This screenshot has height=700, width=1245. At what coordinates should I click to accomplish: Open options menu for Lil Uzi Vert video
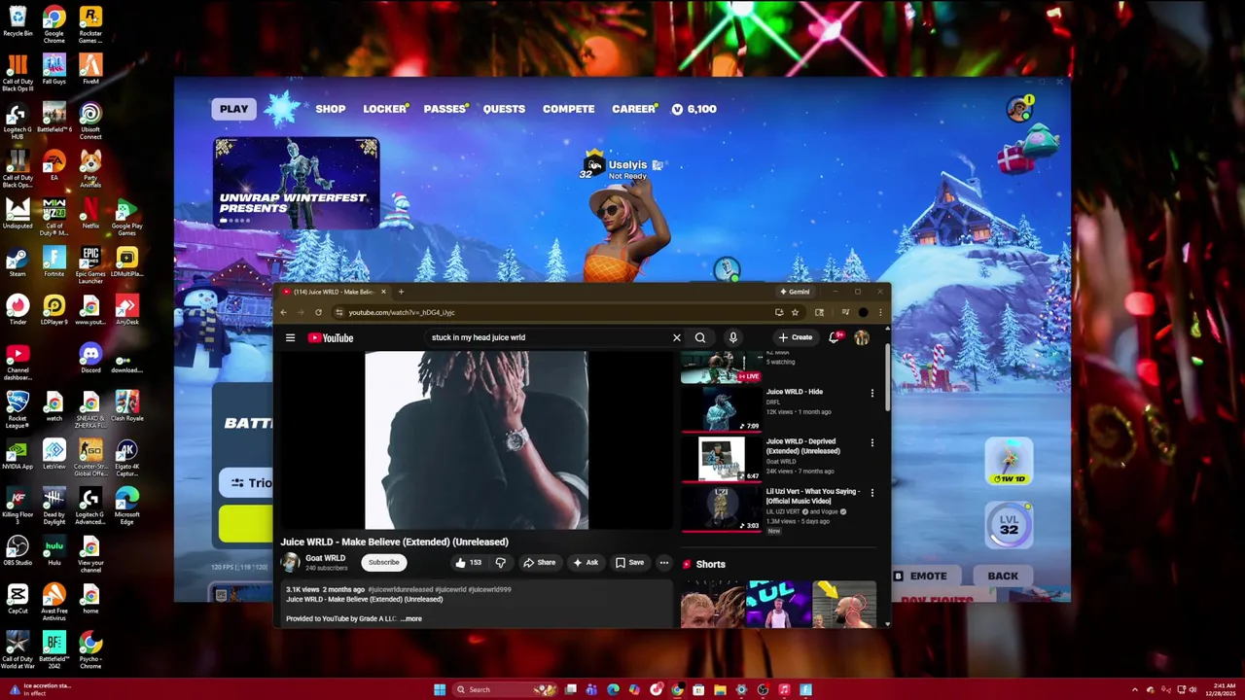pos(871,492)
